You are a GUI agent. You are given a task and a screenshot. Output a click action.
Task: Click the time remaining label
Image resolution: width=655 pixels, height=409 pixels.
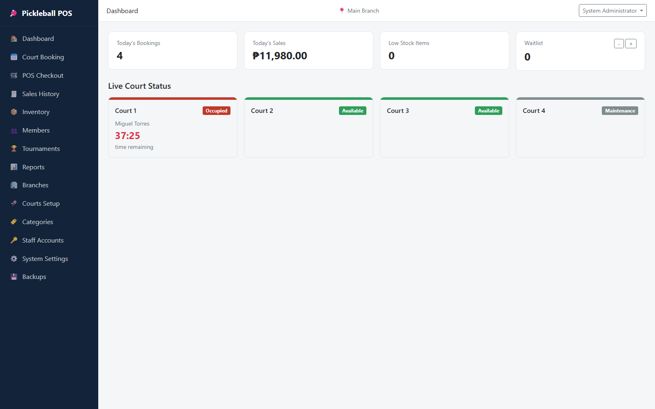point(134,147)
